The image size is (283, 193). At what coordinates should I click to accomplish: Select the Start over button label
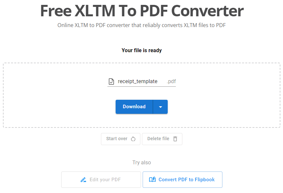(x=117, y=139)
